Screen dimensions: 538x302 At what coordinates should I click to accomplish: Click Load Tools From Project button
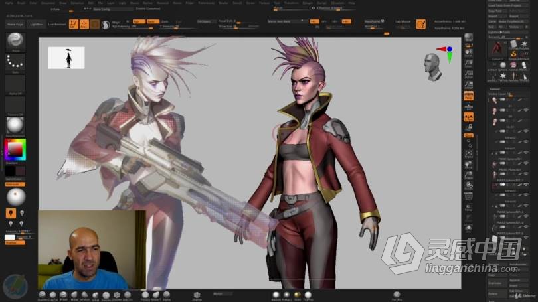pos(509,5)
